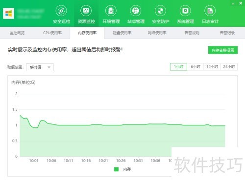Open the 安全巡检 security patrol icon
The image size is (245, 183).
61,11
